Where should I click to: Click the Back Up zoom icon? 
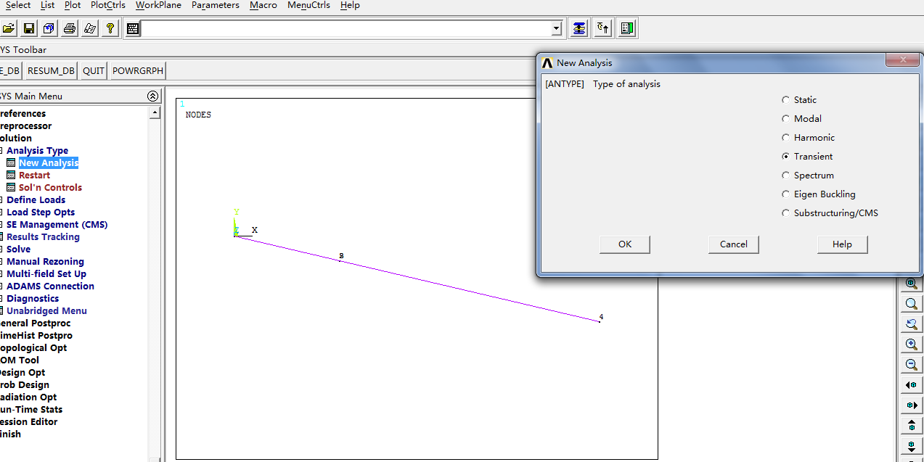pos(911,324)
